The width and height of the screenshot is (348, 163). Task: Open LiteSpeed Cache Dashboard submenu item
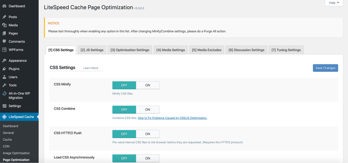[x=11, y=126]
